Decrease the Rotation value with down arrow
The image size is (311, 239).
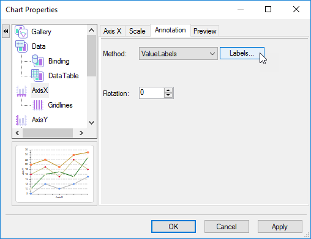coord(168,95)
